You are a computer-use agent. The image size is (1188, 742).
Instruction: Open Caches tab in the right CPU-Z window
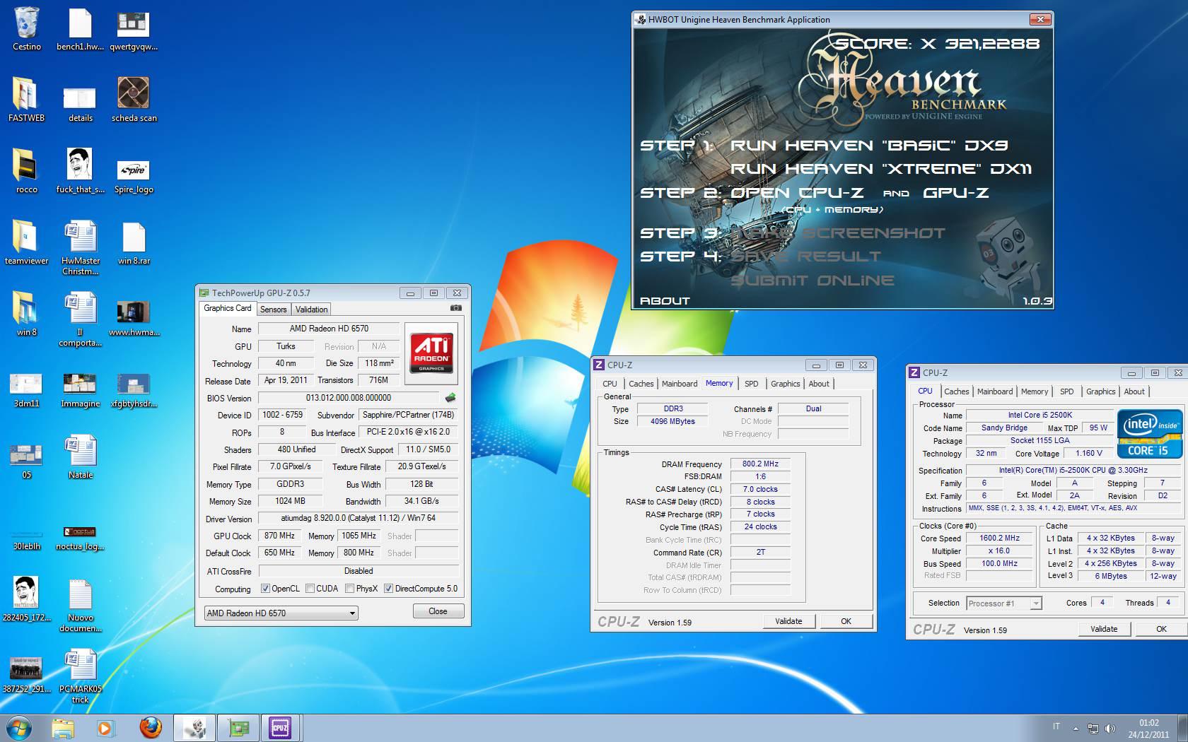956,391
